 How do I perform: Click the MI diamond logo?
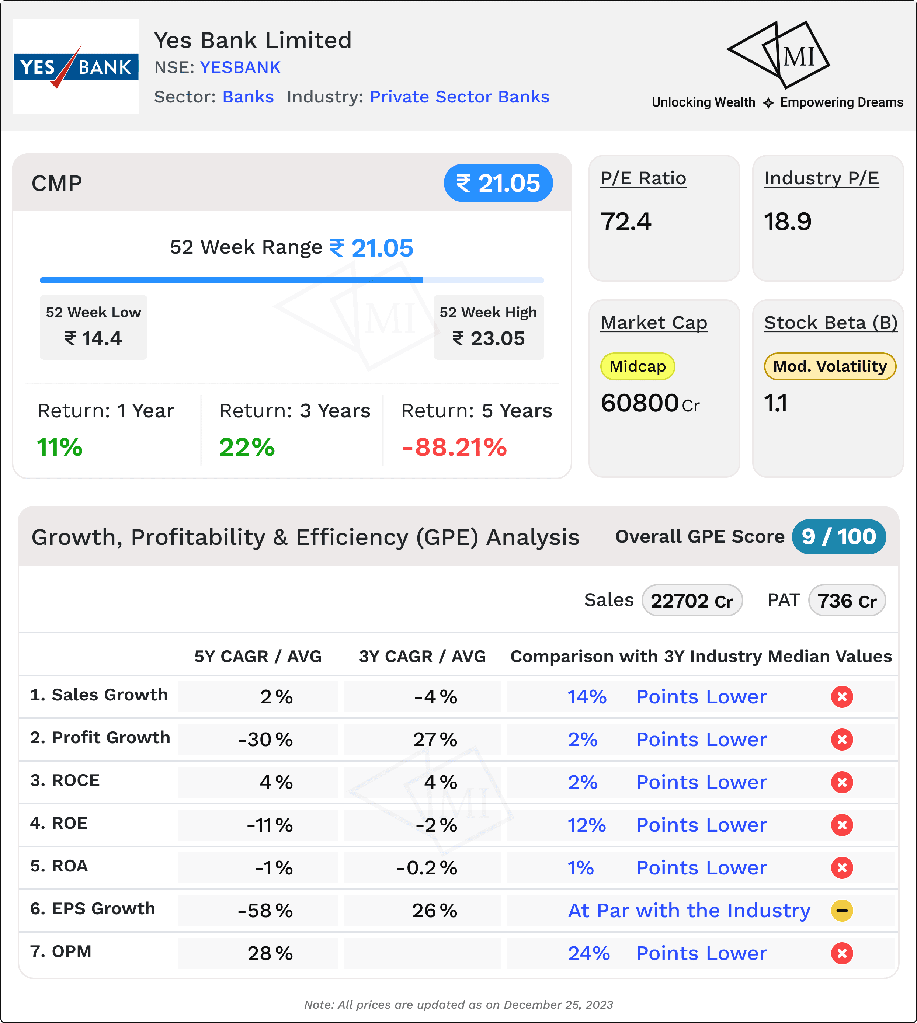[x=778, y=55]
